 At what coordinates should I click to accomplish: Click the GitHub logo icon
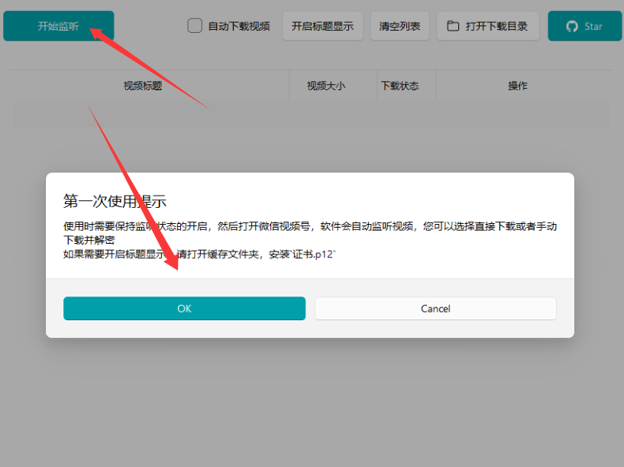[x=572, y=26]
